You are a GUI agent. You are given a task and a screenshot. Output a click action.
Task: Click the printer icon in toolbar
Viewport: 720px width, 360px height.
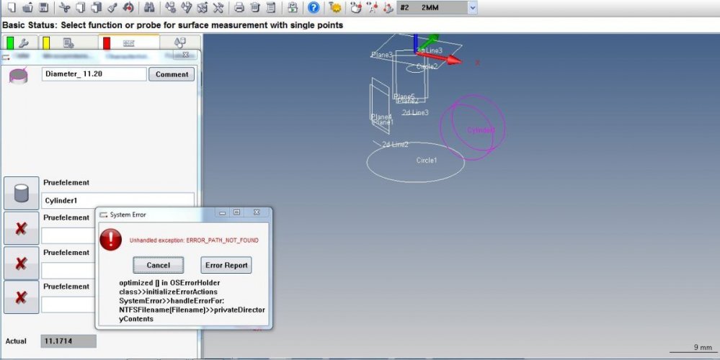pos(239,8)
